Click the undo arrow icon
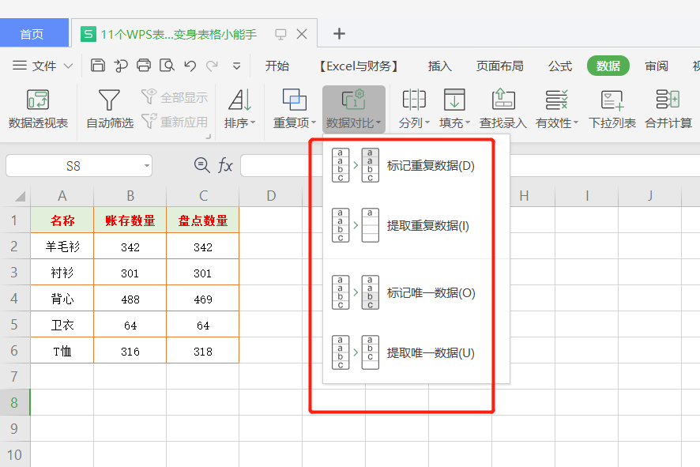This screenshot has width=700, height=467. tap(190, 66)
